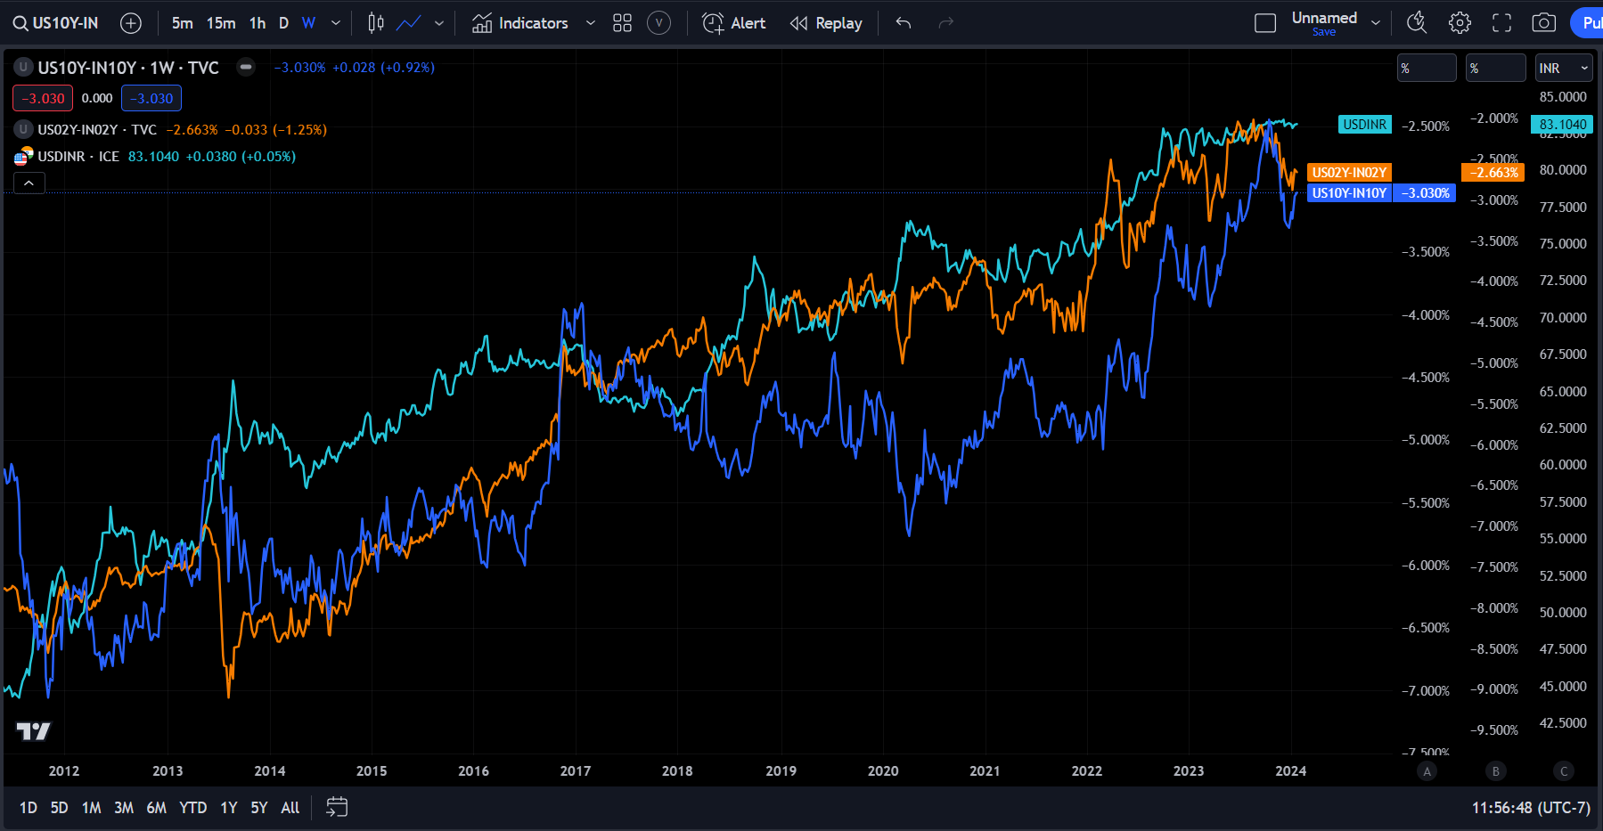Click the US10Y-IN10Y blue price-scale label
Image resolution: width=1603 pixels, height=831 pixels.
coord(1349,193)
